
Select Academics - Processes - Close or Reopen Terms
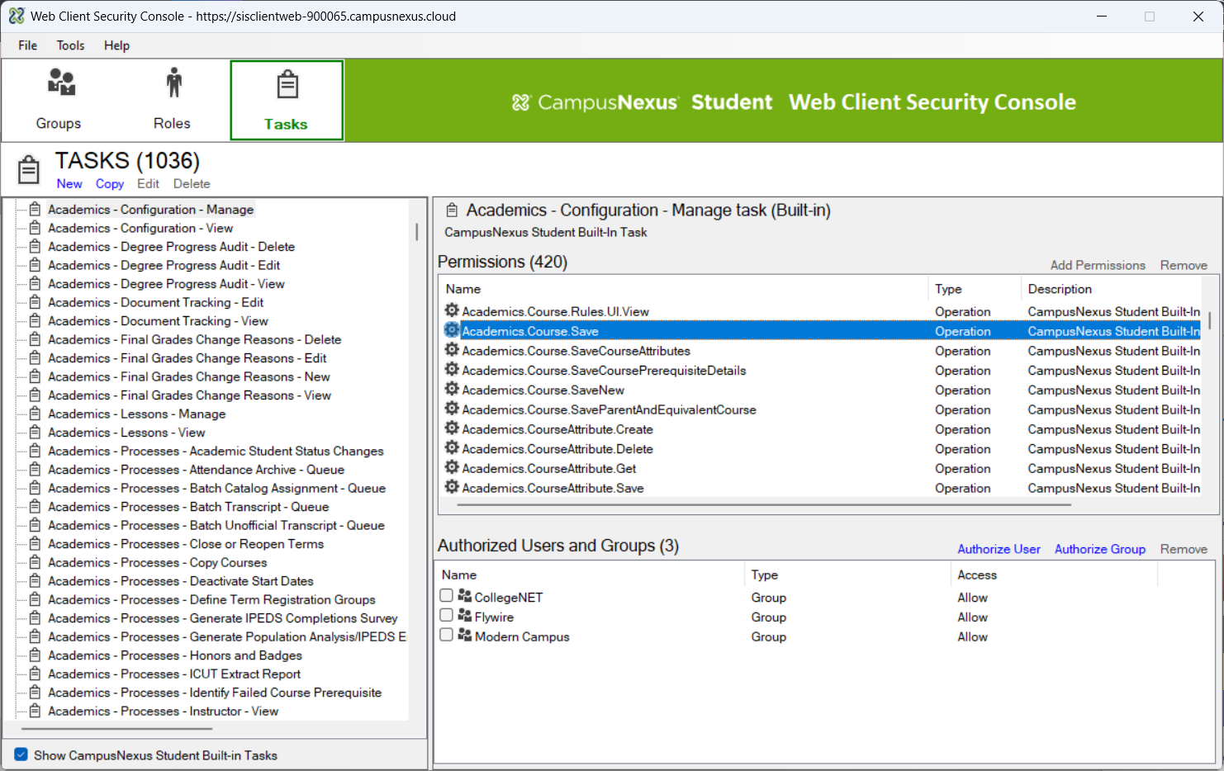(x=186, y=544)
